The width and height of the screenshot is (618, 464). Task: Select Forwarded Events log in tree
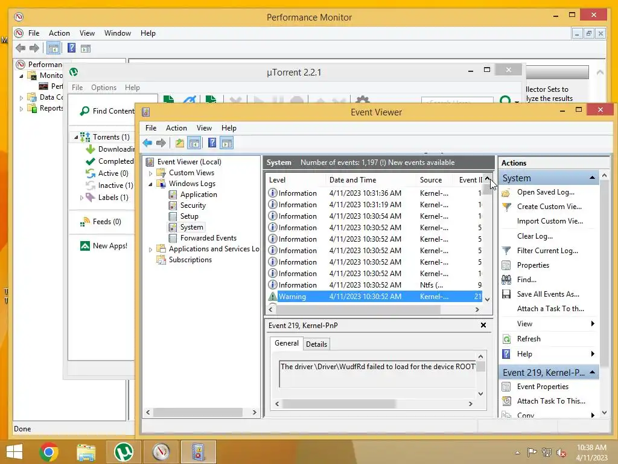pos(208,238)
